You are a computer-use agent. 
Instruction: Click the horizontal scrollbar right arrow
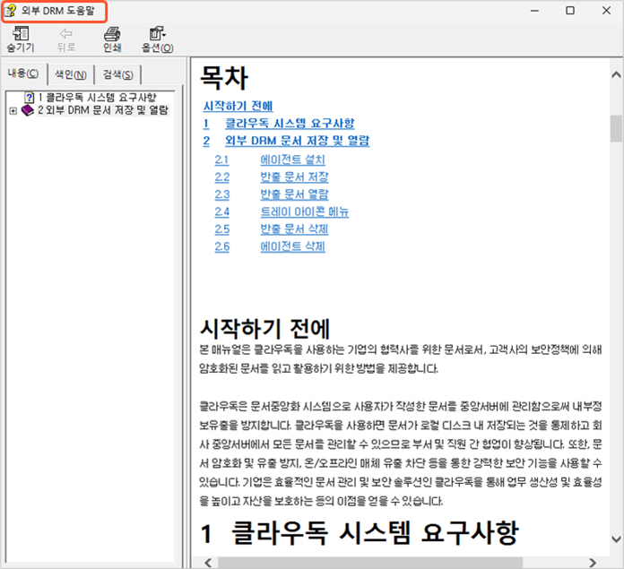coord(593,562)
